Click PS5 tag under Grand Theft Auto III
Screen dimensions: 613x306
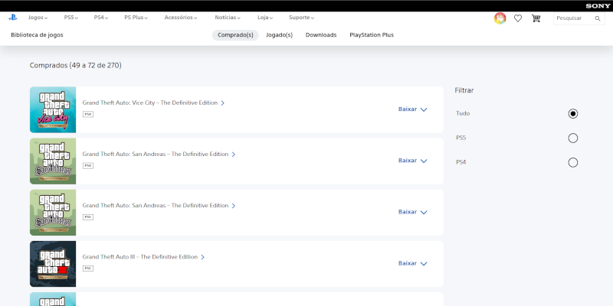(88, 269)
